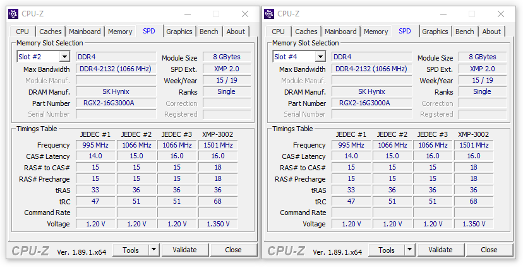
Task: Go to the Mainboard tab in left window
Action: click(85, 32)
